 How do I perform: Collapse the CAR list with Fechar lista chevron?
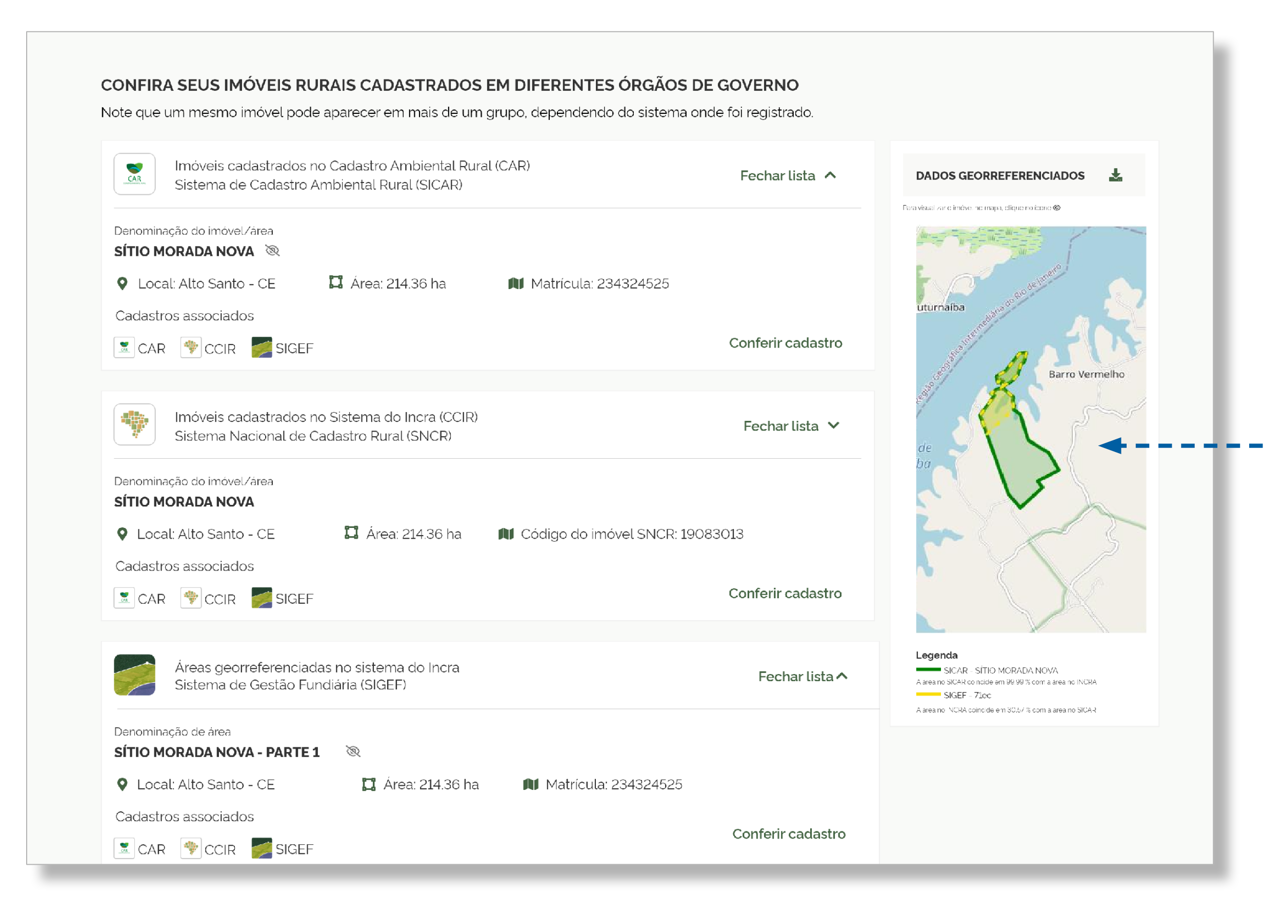(x=788, y=176)
